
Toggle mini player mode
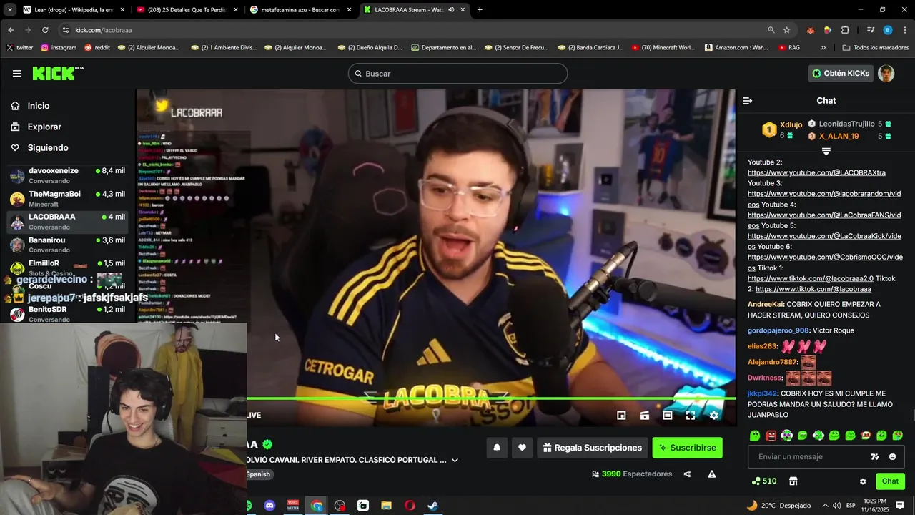pyautogui.click(x=621, y=415)
